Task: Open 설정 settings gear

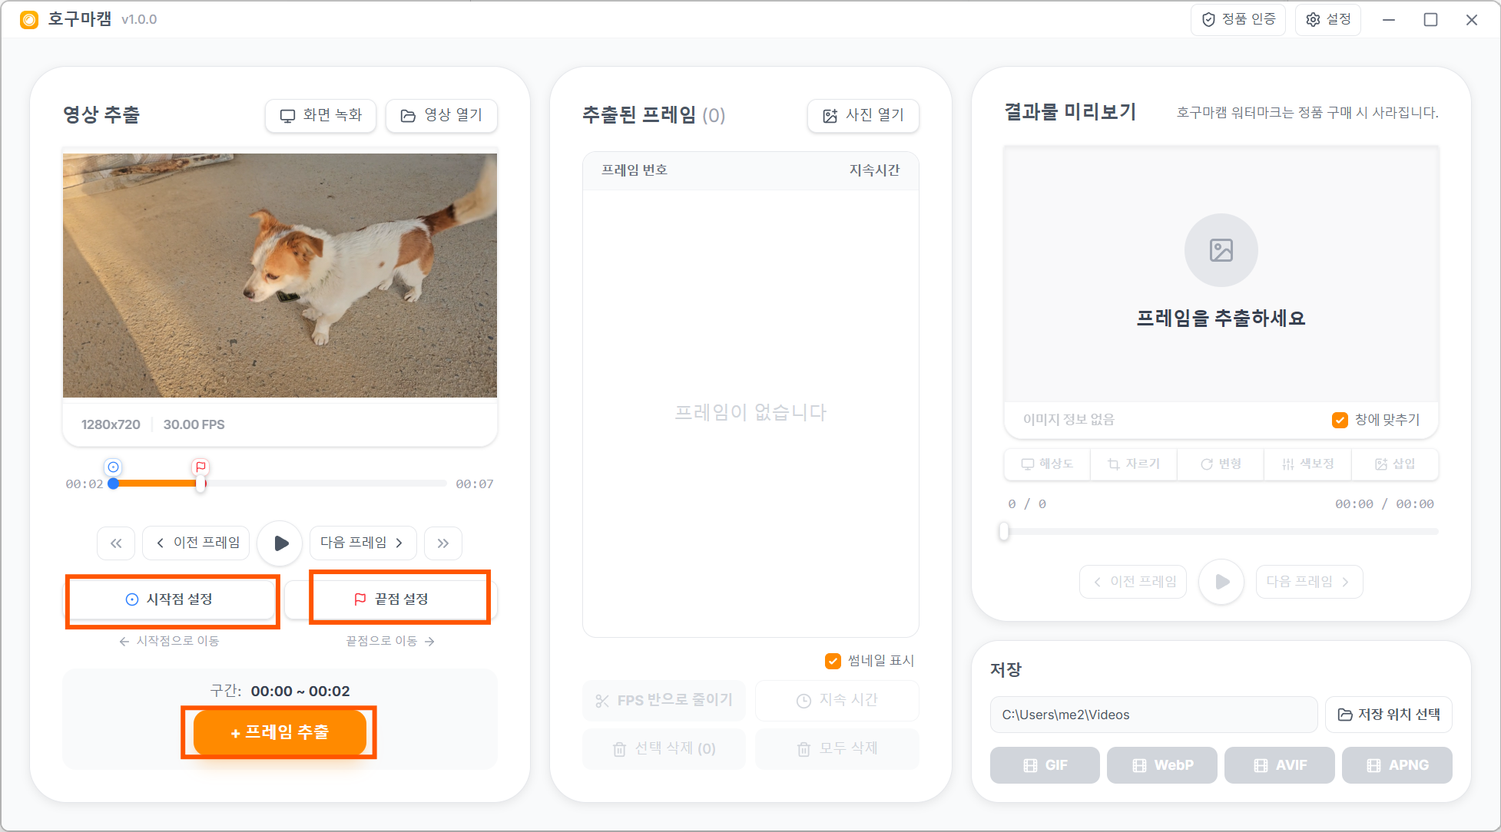Action: (1328, 19)
